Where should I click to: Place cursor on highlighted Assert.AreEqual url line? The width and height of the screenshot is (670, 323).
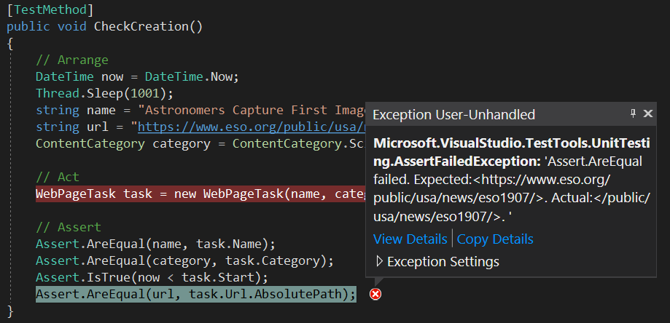coord(195,294)
